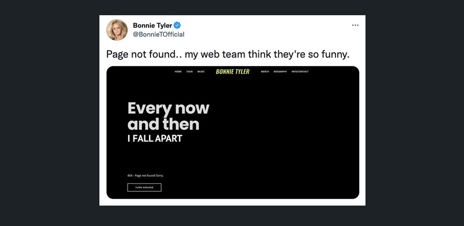464x226 pixels.
Task: Open the tweet's more options menu
Action: click(355, 25)
